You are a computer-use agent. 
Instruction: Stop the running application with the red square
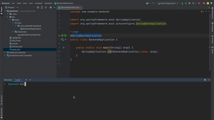coord(199,3)
